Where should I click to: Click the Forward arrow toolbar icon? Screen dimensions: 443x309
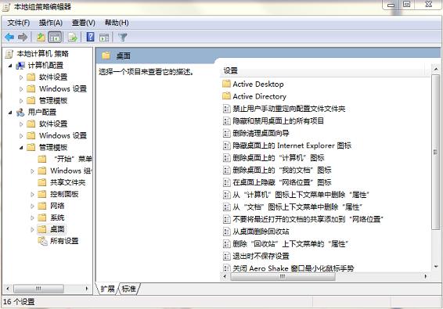[x=23, y=37]
